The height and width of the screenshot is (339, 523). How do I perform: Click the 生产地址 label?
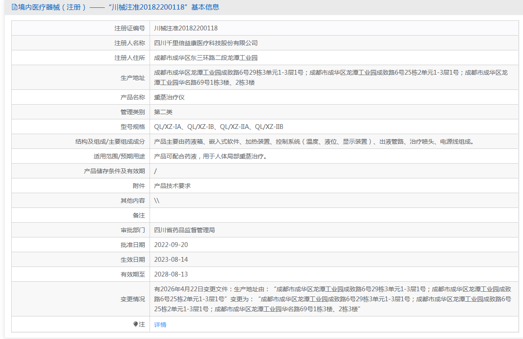133,78
